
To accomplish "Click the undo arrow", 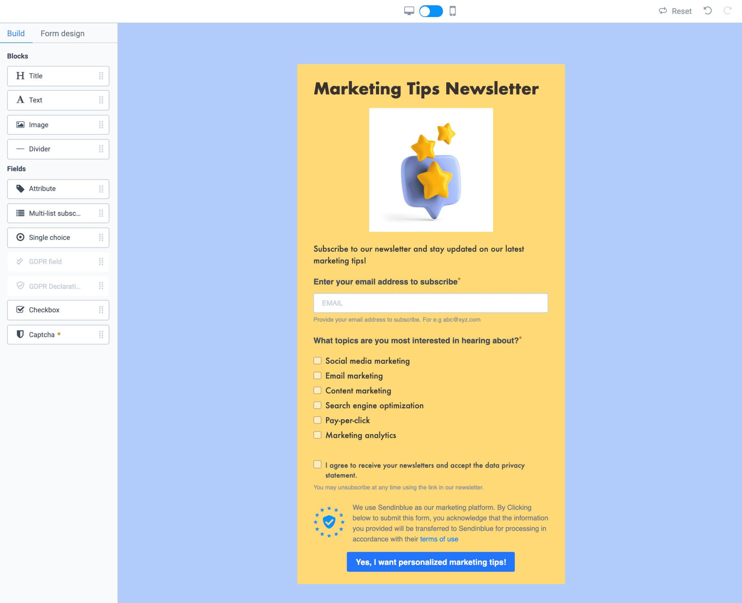I will (707, 11).
